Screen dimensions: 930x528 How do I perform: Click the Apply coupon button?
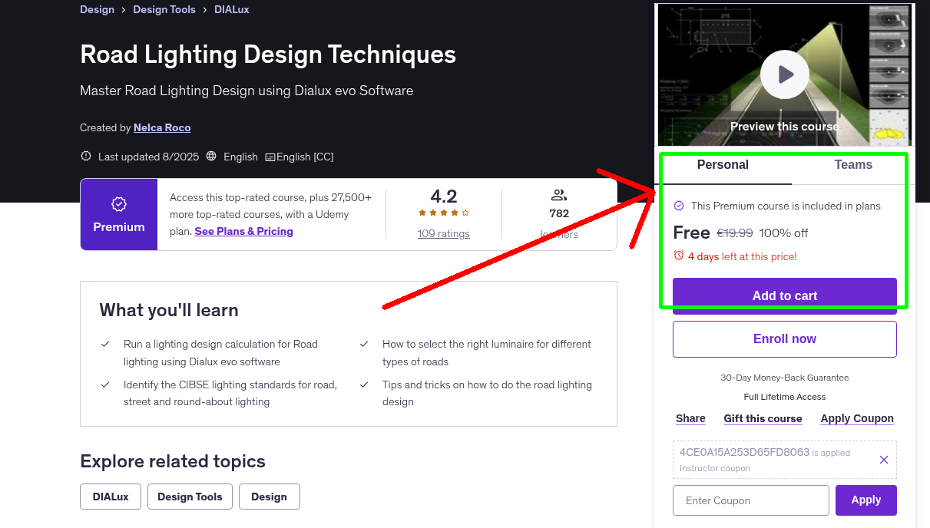coord(865,500)
